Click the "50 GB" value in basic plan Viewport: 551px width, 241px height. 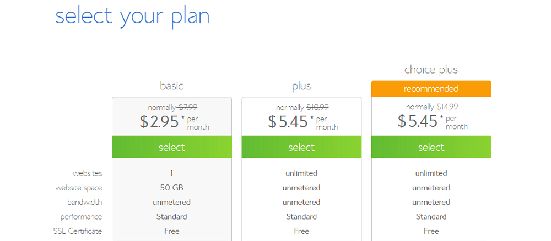coord(172,188)
